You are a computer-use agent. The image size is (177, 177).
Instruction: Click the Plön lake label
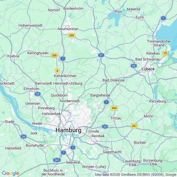118,12
